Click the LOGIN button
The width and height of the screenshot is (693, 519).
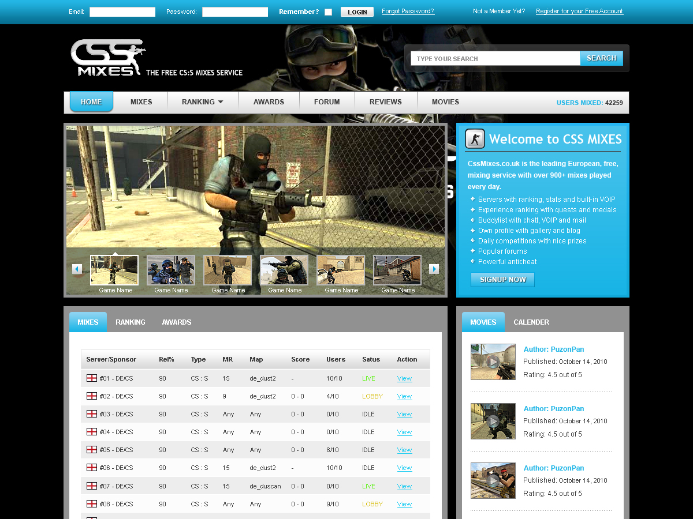point(357,12)
